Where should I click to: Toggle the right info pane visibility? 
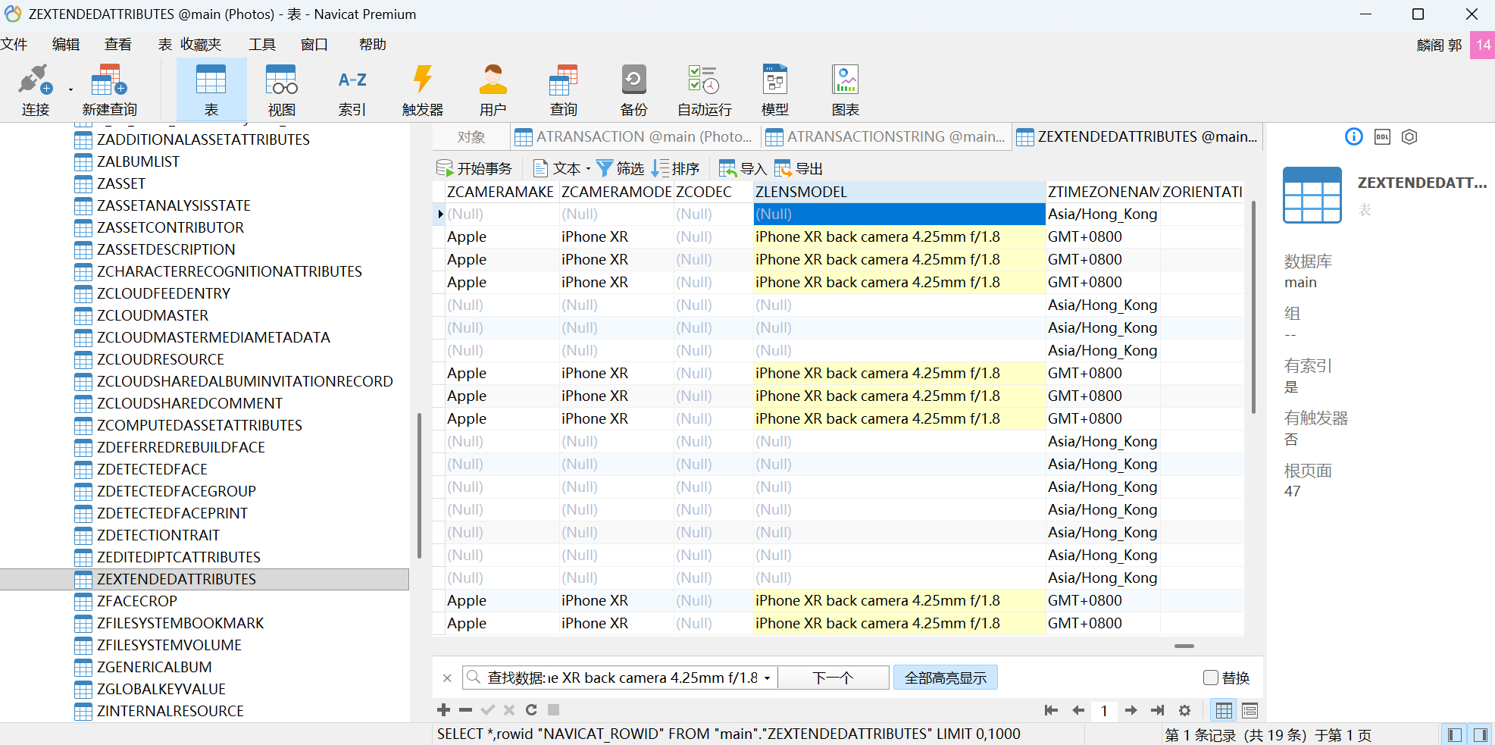tap(1480, 734)
